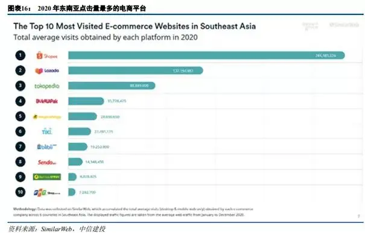This screenshot has width=365, height=233.
Task: Click the visit count beside Sendo's bar
Action: point(95,162)
